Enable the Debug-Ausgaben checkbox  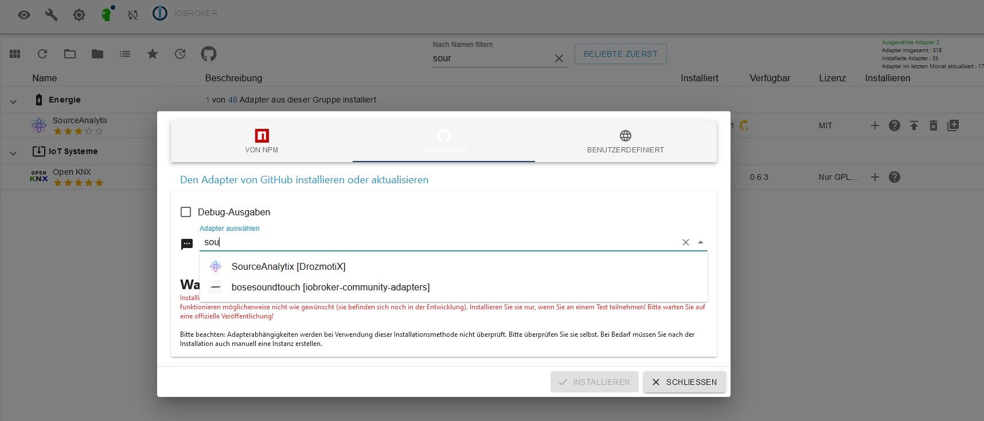coord(186,212)
